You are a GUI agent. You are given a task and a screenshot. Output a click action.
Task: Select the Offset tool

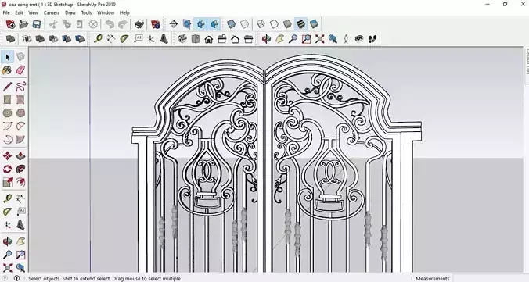(x=20, y=182)
